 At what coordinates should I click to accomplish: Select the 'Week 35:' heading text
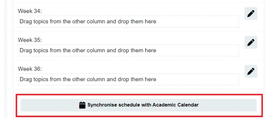(30, 40)
